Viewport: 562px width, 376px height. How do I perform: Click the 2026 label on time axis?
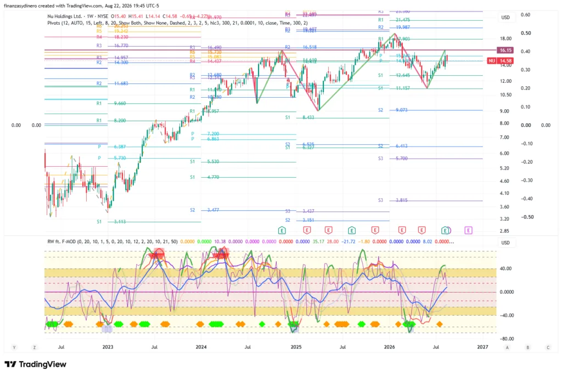[x=389, y=347]
